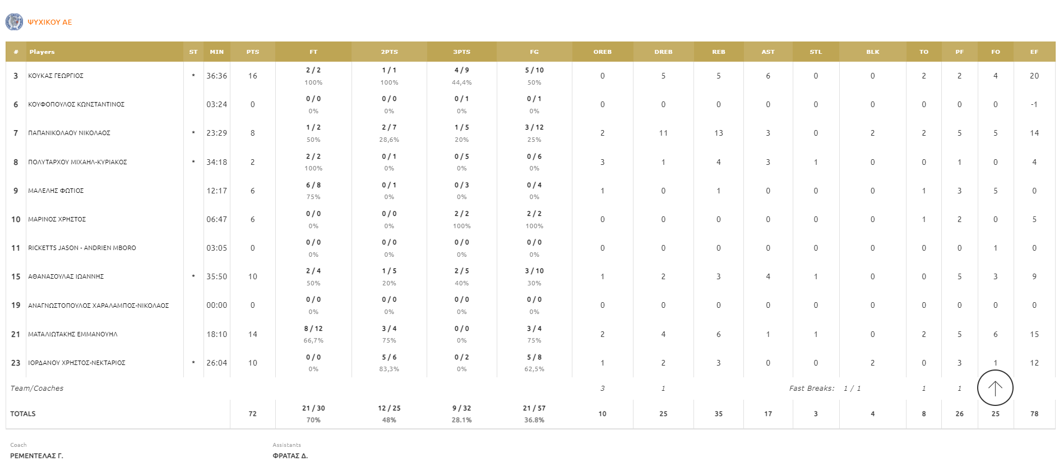Click the AST column header
1059x462 pixels.
click(767, 52)
